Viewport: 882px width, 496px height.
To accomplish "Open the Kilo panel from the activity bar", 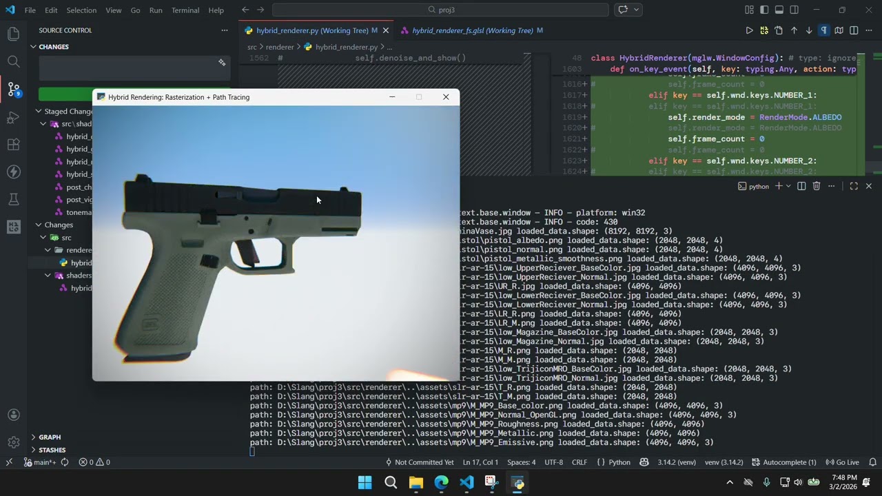I will [x=13, y=227].
